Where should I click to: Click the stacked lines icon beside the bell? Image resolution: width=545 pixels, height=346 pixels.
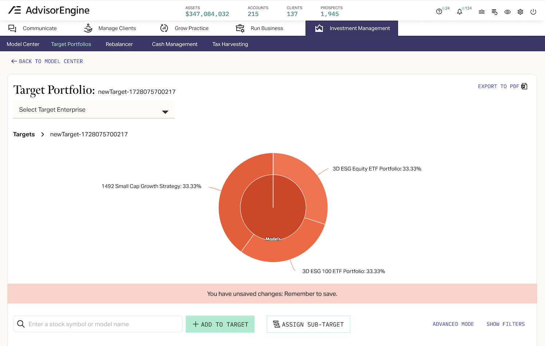tap(482, 12)
